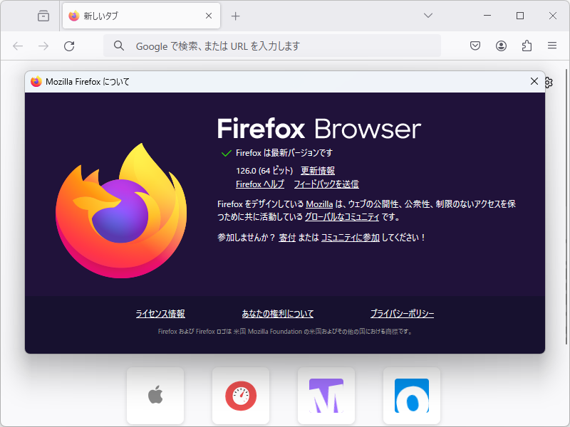Click the save to Pocket icon
570x427 pixels.
pos(475,45)
